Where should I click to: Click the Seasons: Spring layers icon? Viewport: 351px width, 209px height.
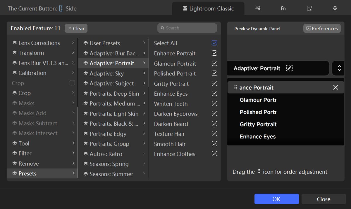[86, 164]
